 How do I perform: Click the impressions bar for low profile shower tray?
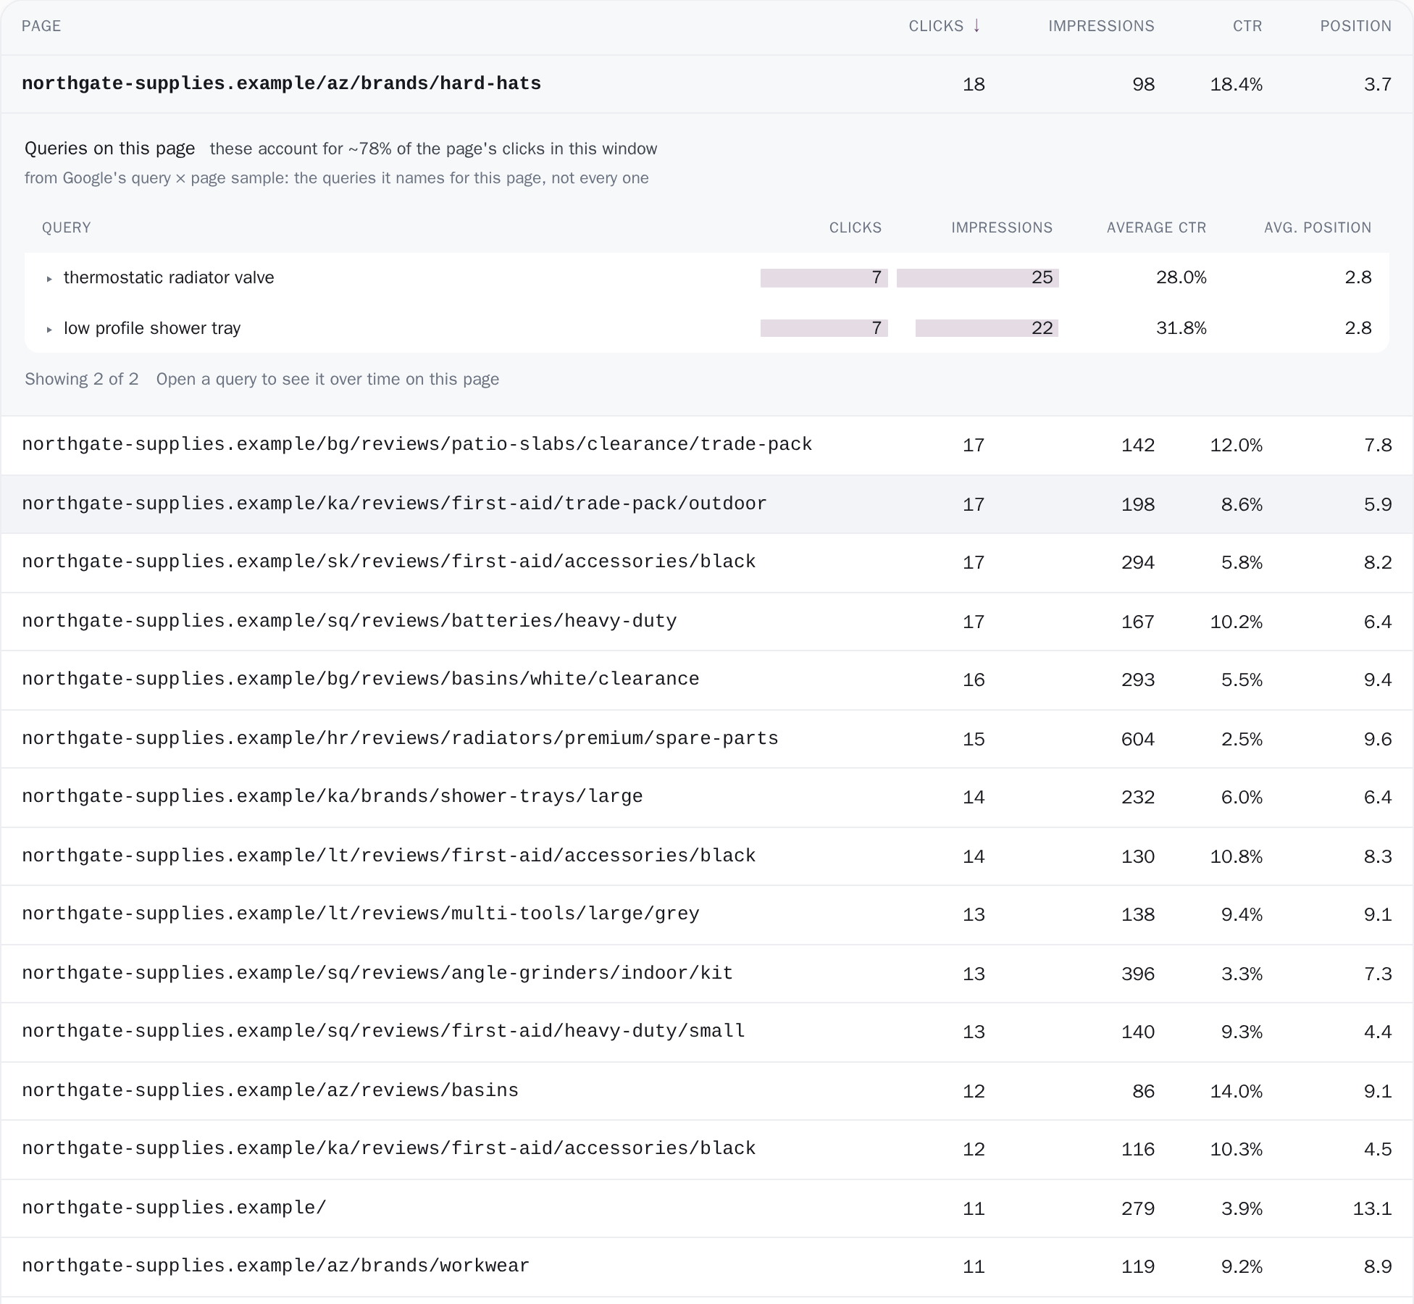click(987, 328)
